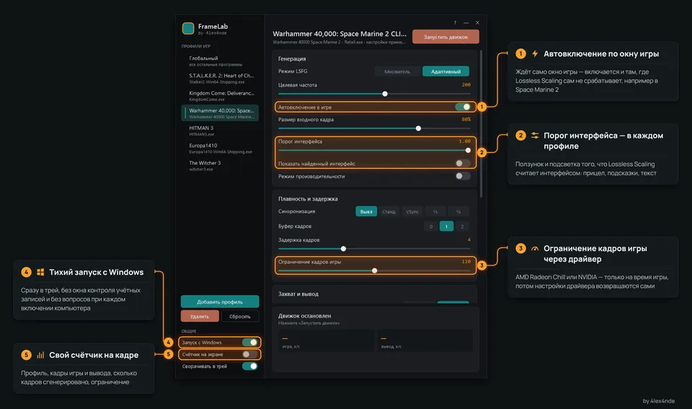Click the 120 game frame limit value

[466, 261]
